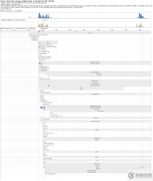Click the mountall process label
This screenshot has width=153, height=181.
coord(42,48)
